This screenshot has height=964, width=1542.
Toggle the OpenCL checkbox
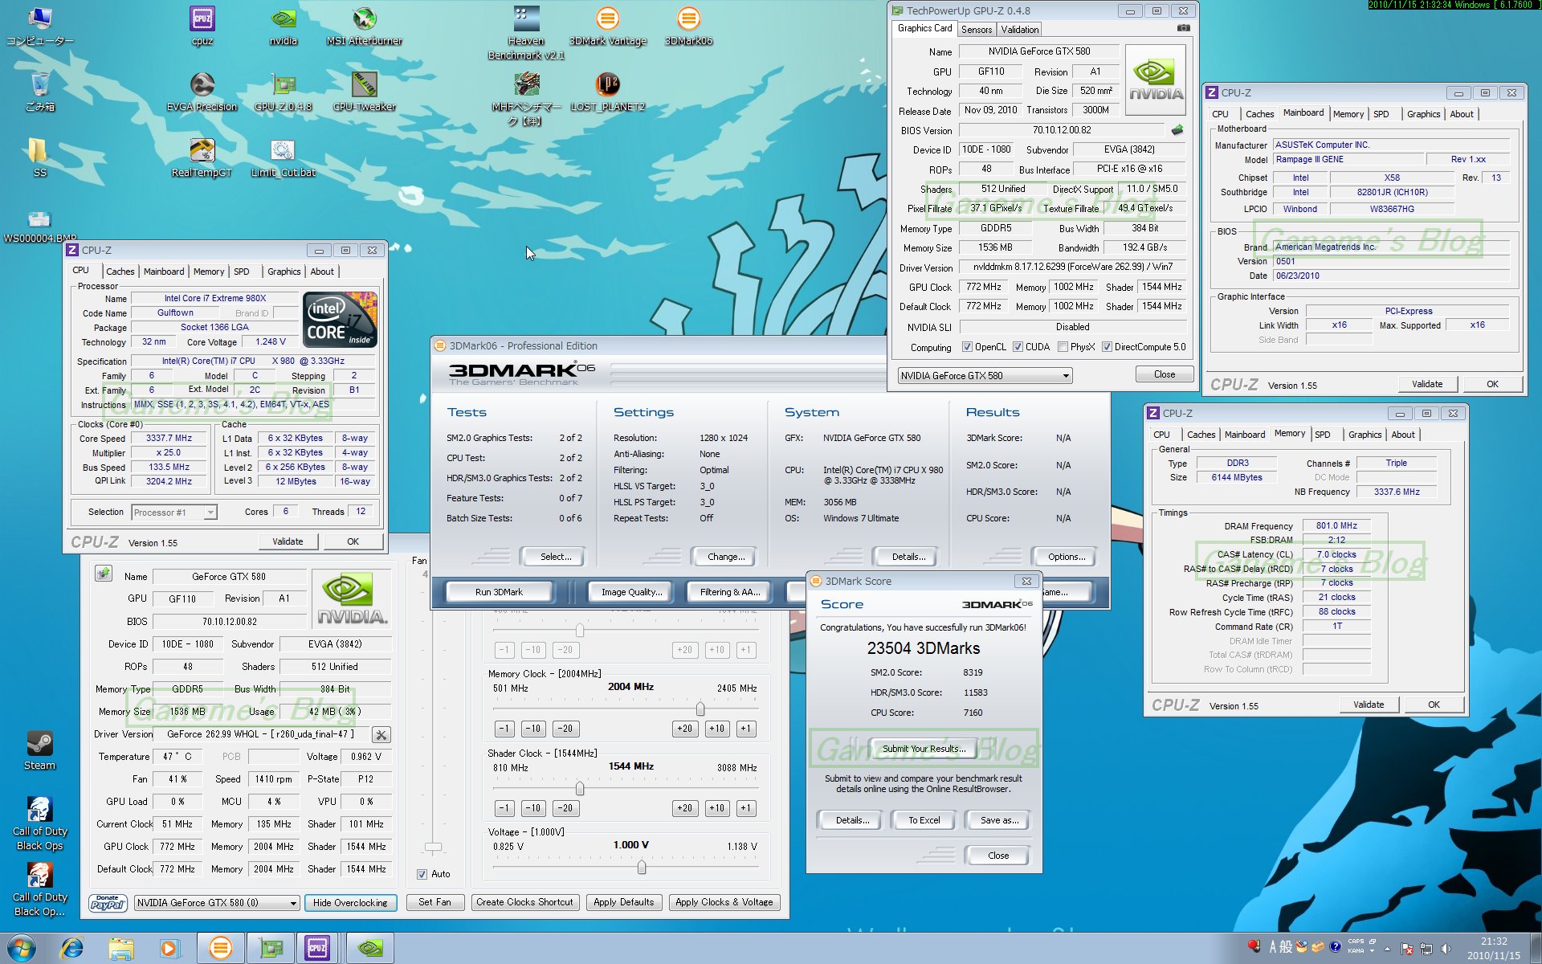click(x=968, y=347)
